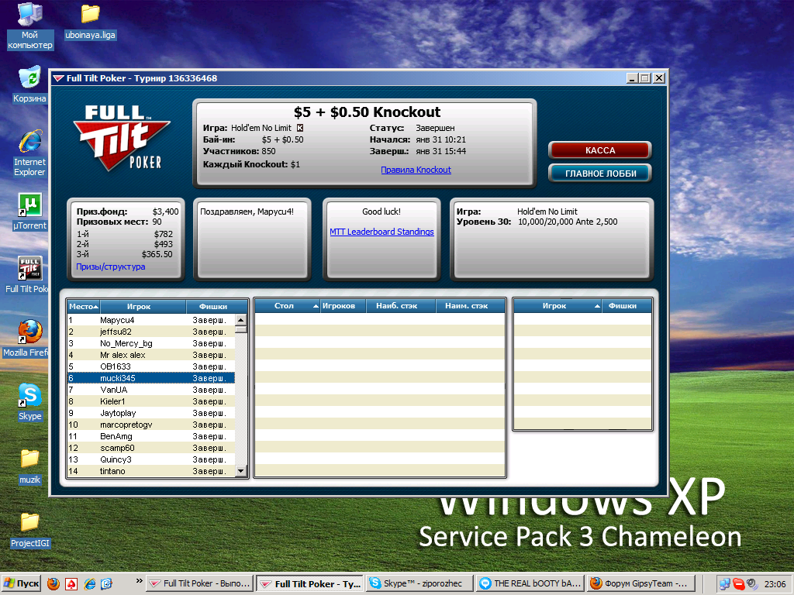Viewport: 794px width, 595px height.
Task: Launch Firefox from the quick launch bar
Action: coord(54,584)
